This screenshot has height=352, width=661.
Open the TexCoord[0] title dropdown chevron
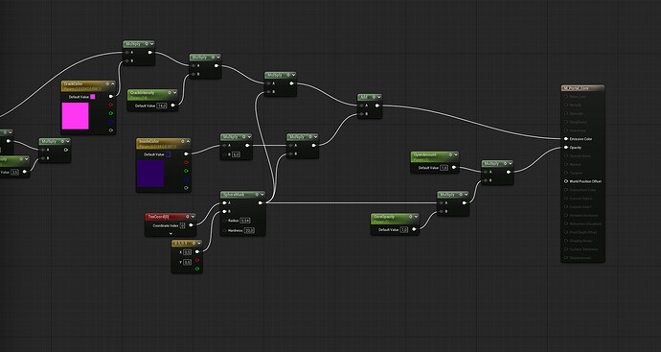(193, 217)
